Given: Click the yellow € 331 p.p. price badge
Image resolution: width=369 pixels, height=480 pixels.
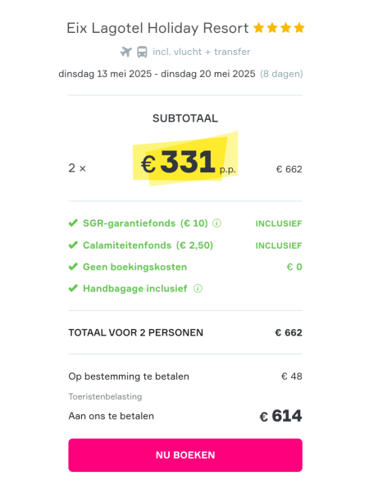Looking at the screenshot, I should 185,159.
